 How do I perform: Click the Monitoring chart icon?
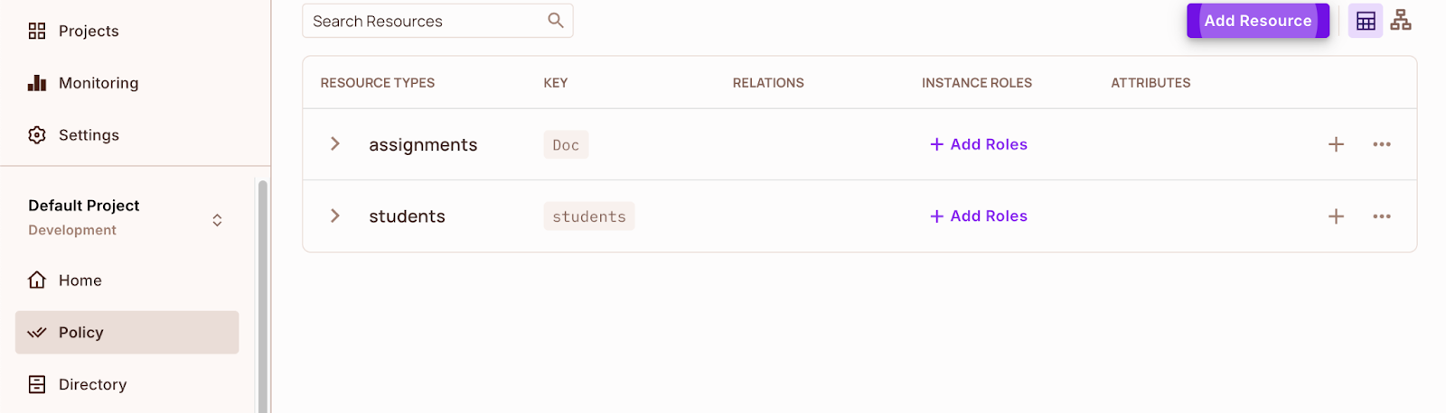37,83
